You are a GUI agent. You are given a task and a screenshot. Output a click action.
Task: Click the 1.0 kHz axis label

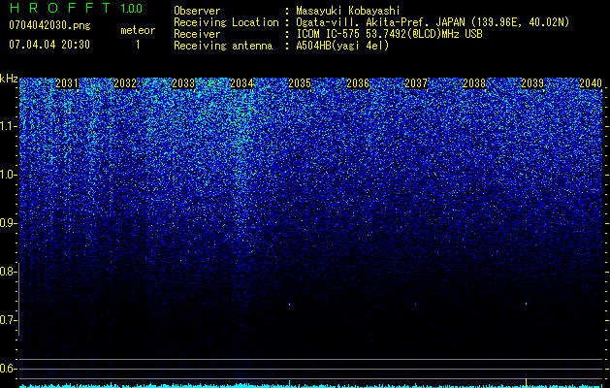pyautogui.click(x=8, y=176)
